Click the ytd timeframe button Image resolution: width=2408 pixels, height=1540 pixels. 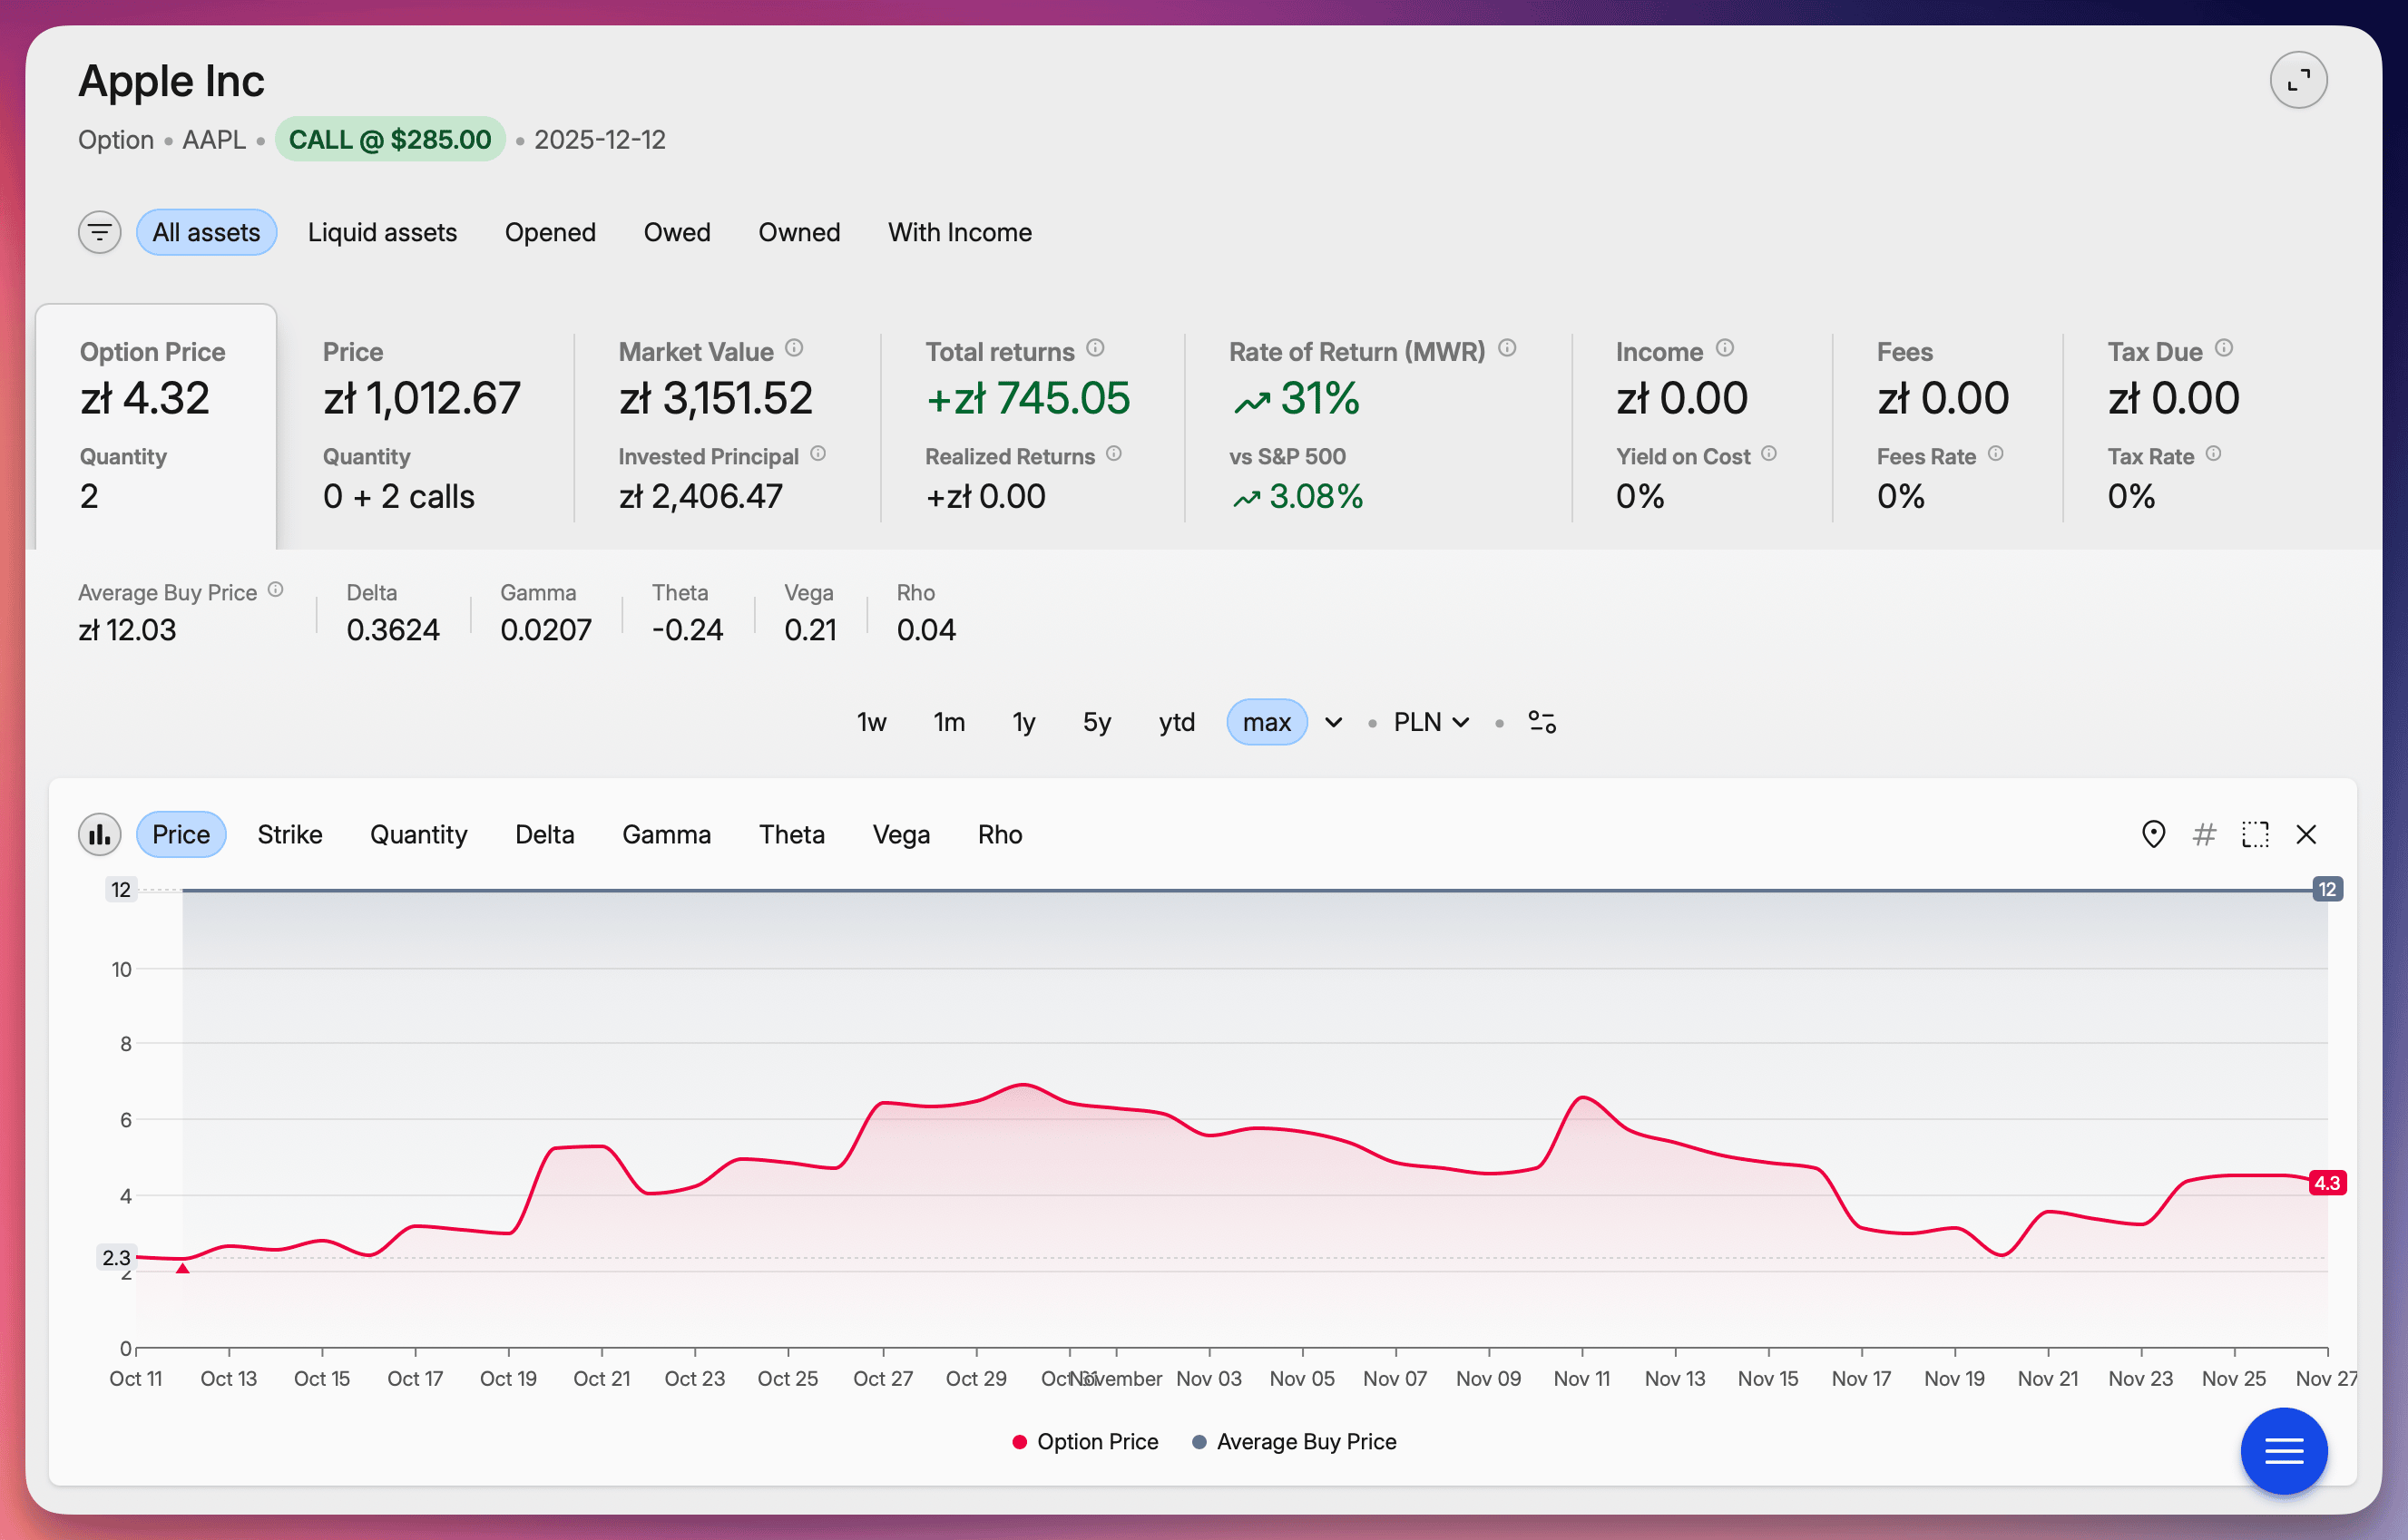[1177, 721]
